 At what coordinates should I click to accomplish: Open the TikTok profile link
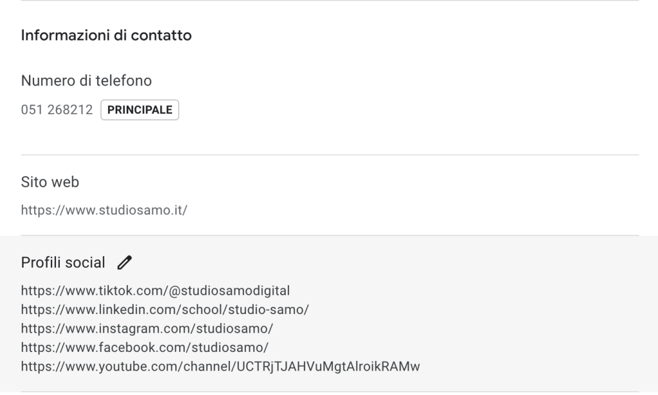[156, 290]
